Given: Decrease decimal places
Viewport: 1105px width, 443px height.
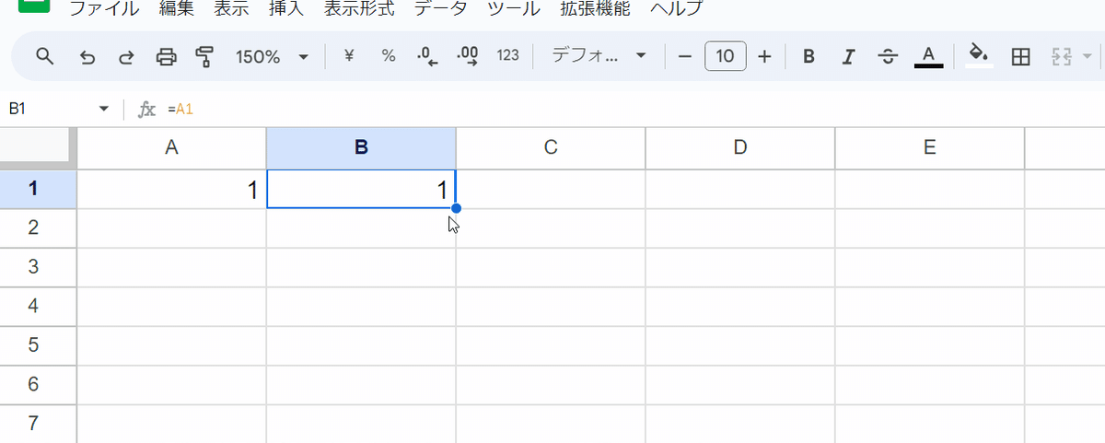Looking at the screenshot, I should (427, 57).
